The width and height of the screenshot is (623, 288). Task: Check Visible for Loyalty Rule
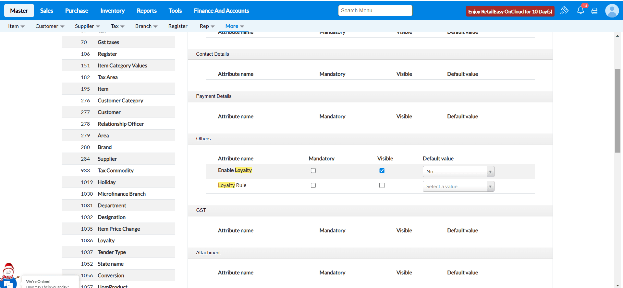pos(382,186)
